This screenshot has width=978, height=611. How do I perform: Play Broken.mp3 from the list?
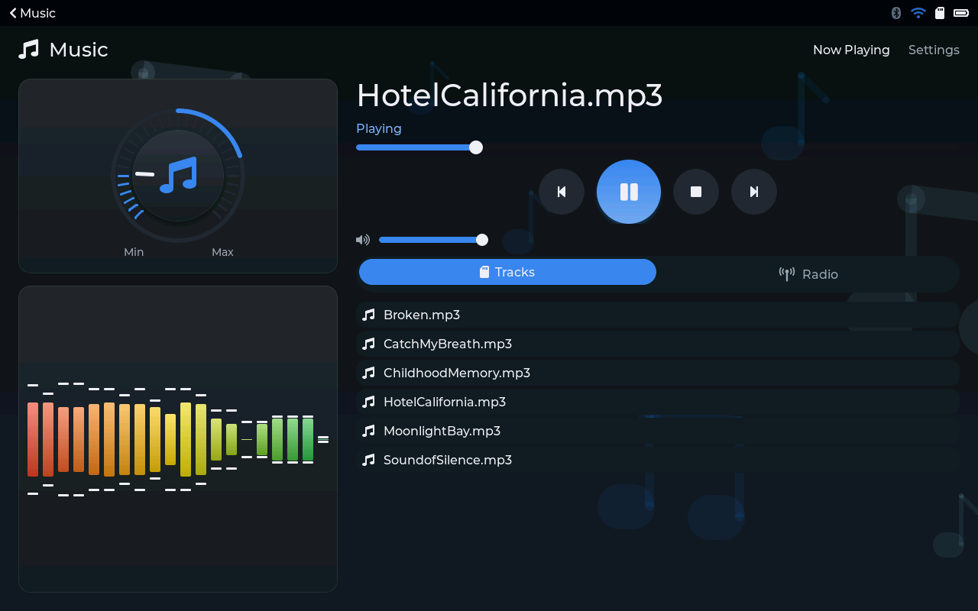coord(657,315)
